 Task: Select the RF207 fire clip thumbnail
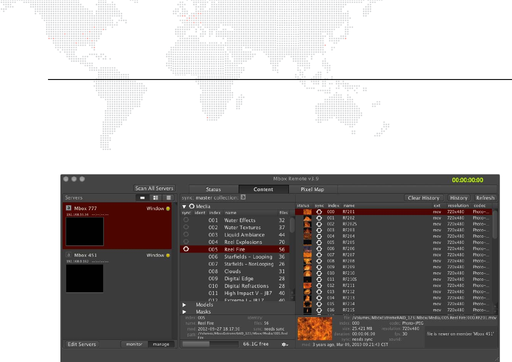307,255
